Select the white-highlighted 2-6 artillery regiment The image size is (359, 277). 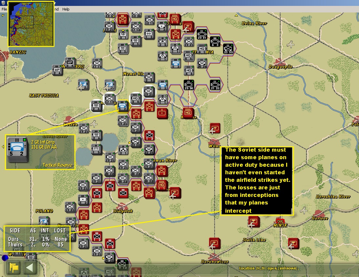96,106
